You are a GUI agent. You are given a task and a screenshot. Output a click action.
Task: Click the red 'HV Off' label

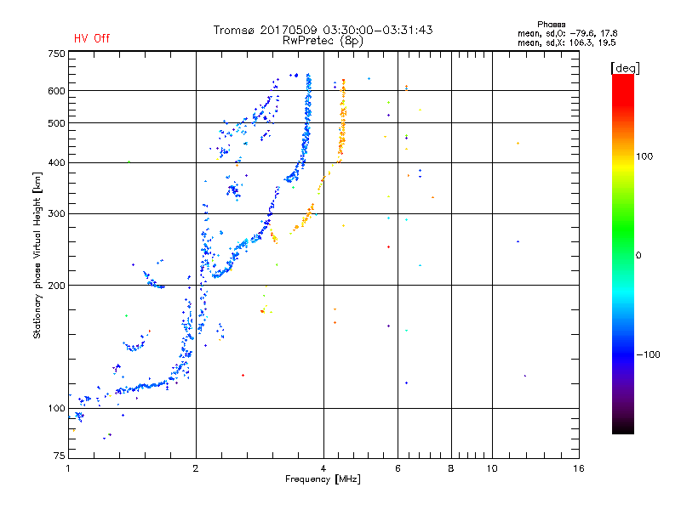[92, 38]
